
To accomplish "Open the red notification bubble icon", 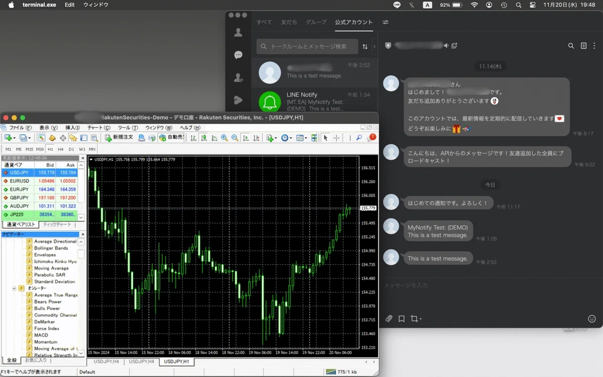I will pos(372,137).
